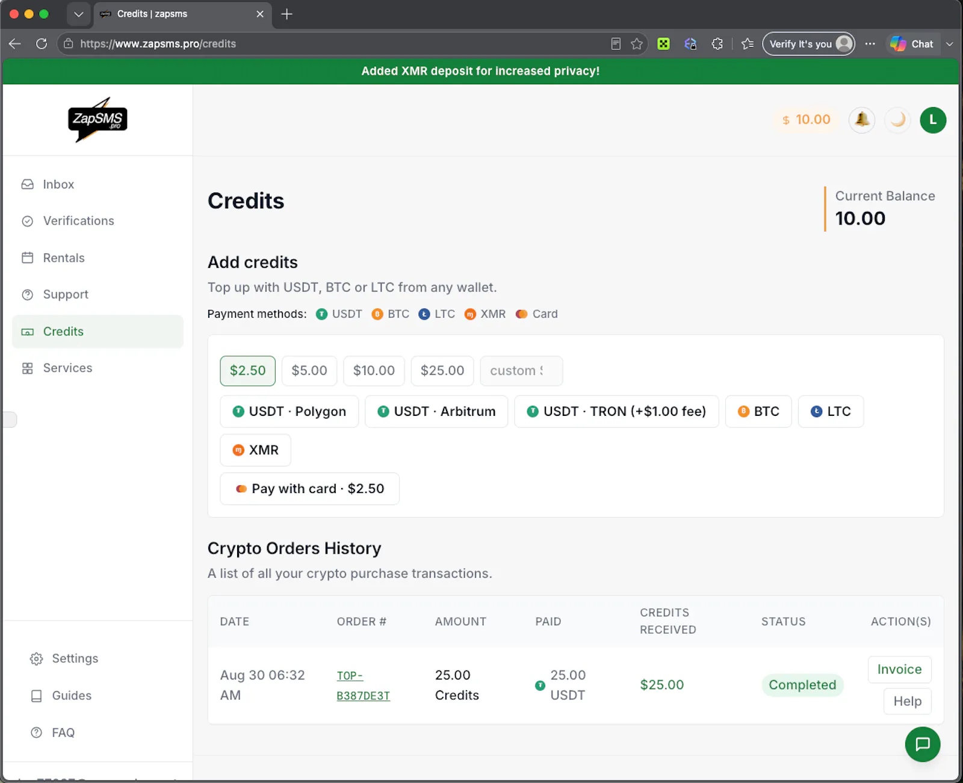Open the green live chat bubble
The image size is (963, 783).
[923, 744]
